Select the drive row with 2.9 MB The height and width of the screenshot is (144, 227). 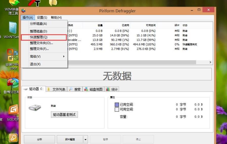[x=140, y=49]
